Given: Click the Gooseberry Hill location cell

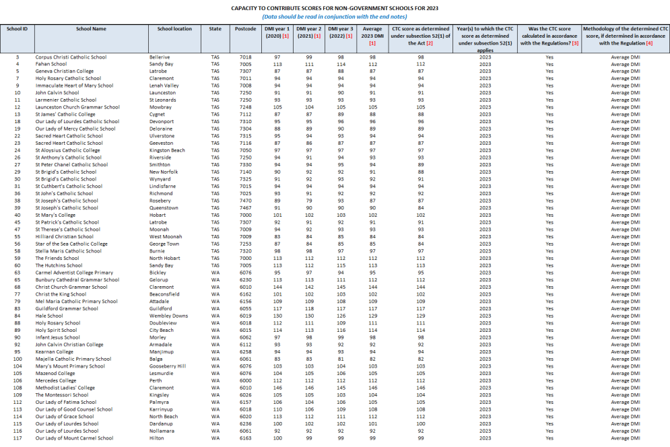Looking at the screenshot, I should coord(168,366).
